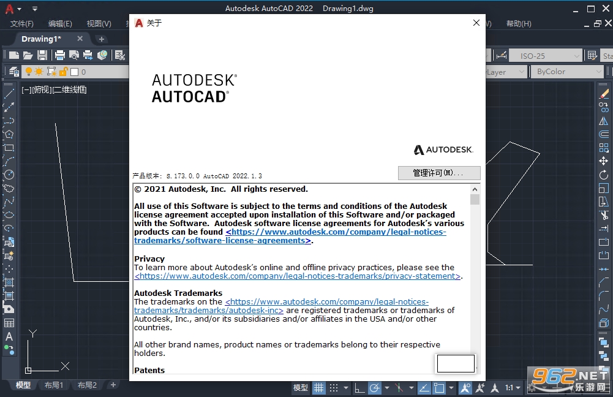Select the Spline tool
The image size is (613, 397).
9,202
